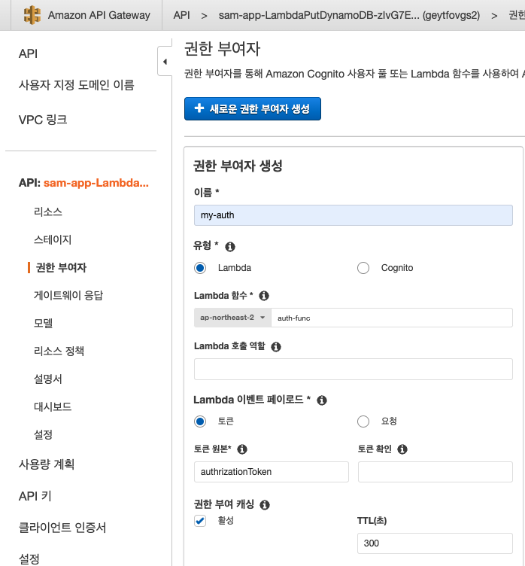The height and width of the screenshot is (566, 525).
Task: Open 사용자 지정 도메인 이름 in sidebar
Action: click(x=77, y=85)
